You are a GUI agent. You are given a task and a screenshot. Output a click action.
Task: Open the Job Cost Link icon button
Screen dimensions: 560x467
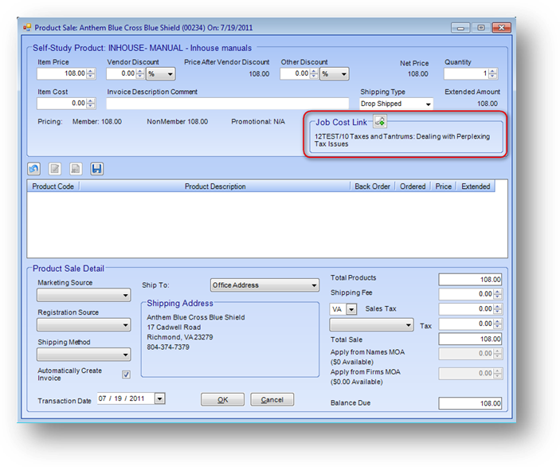(x=380, y=121)
